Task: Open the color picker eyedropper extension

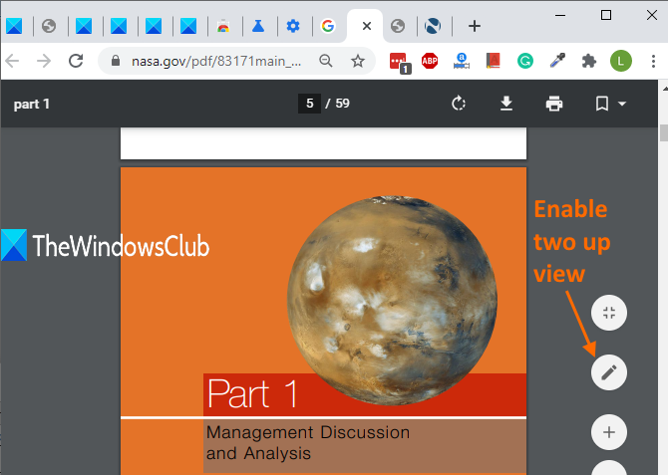Action: pos(557,62)
